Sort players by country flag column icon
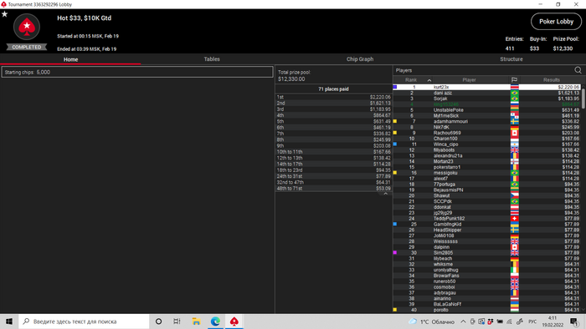Screen dimensions: 586x329 pos(514,79)
